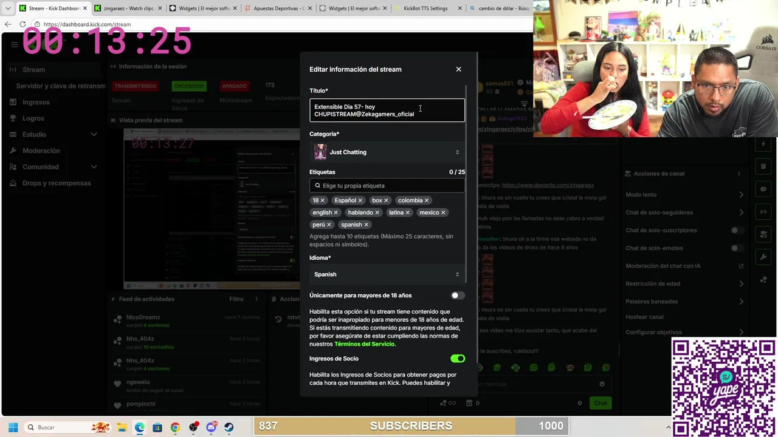Remove the spanish tag
778x437 pixels.
(366, 225)
